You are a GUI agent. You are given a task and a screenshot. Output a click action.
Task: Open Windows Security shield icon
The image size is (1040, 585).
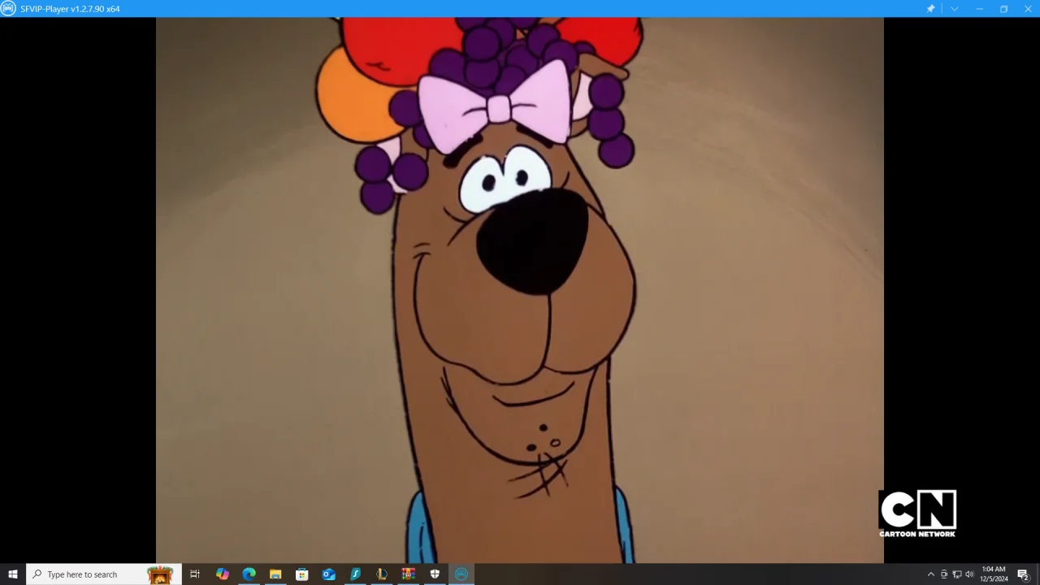435,574
